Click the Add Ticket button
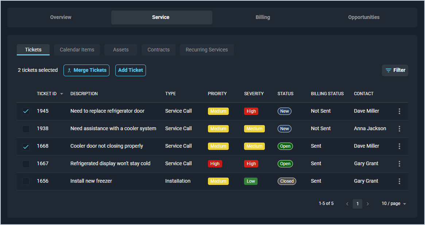Viewport: 425px width, 225px height. [131, 70]
